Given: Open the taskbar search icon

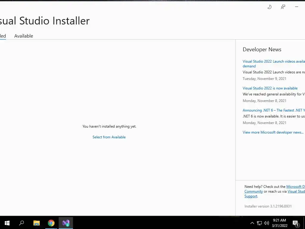Looking at the screenshot, I should [21, 223].
